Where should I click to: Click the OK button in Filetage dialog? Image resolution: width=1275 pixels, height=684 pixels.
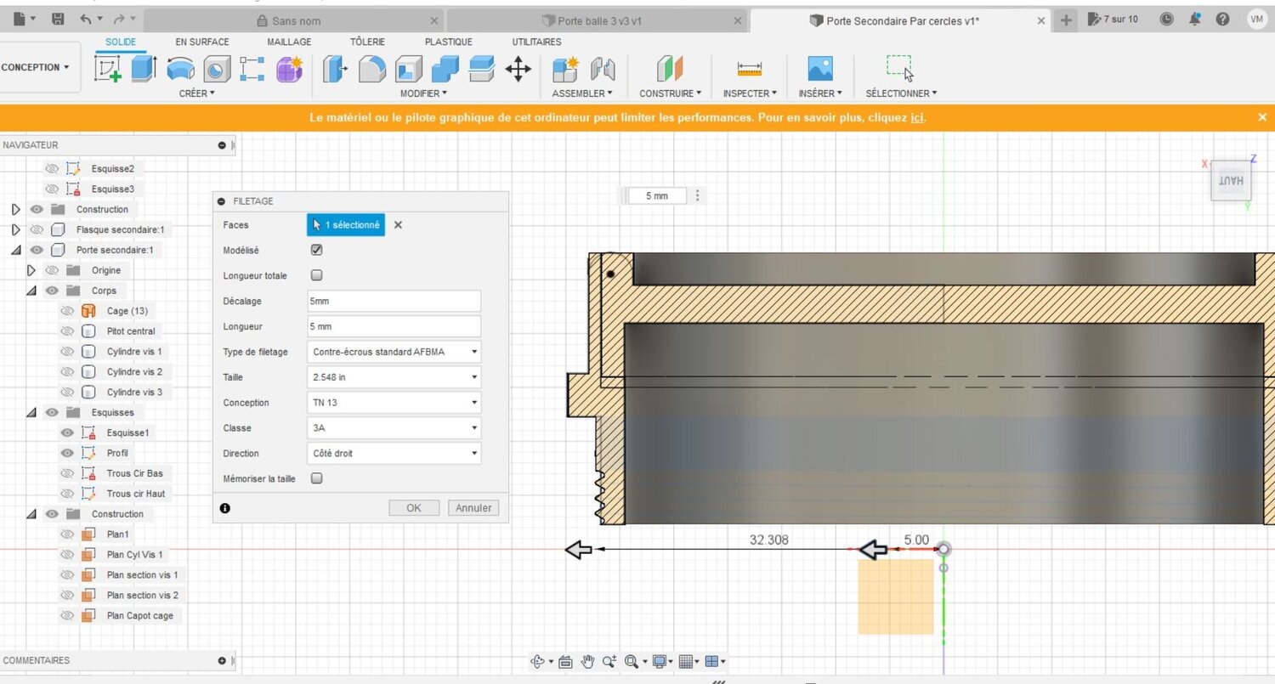413,508
